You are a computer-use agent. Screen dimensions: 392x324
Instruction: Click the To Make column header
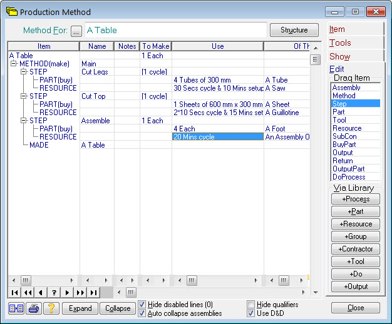[x=156, y=46]
